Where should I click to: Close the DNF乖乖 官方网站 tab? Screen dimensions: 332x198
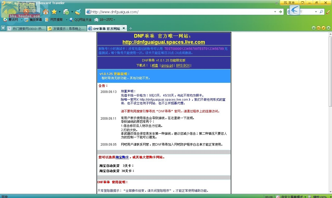click(124, 28)
